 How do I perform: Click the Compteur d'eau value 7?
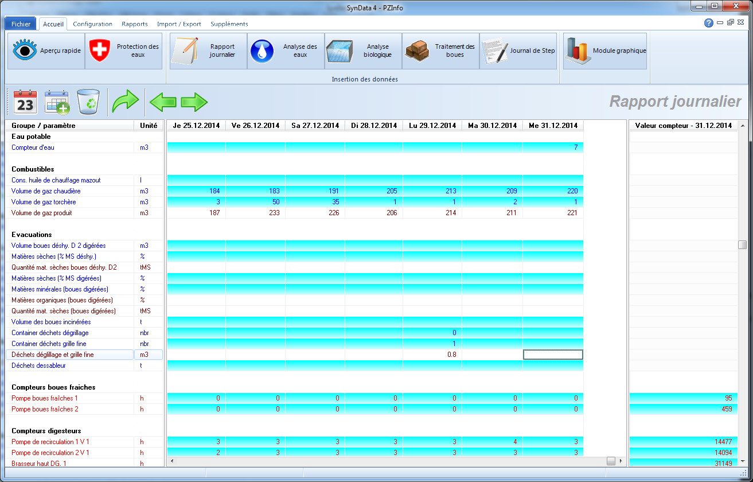pos(553,147)
